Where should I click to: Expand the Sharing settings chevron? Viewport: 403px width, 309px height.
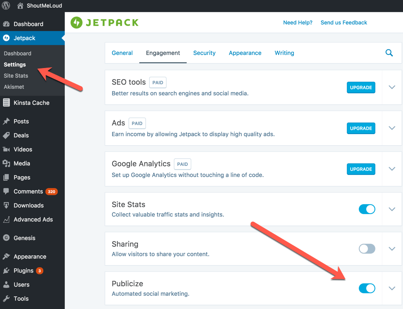coord(391,249)
